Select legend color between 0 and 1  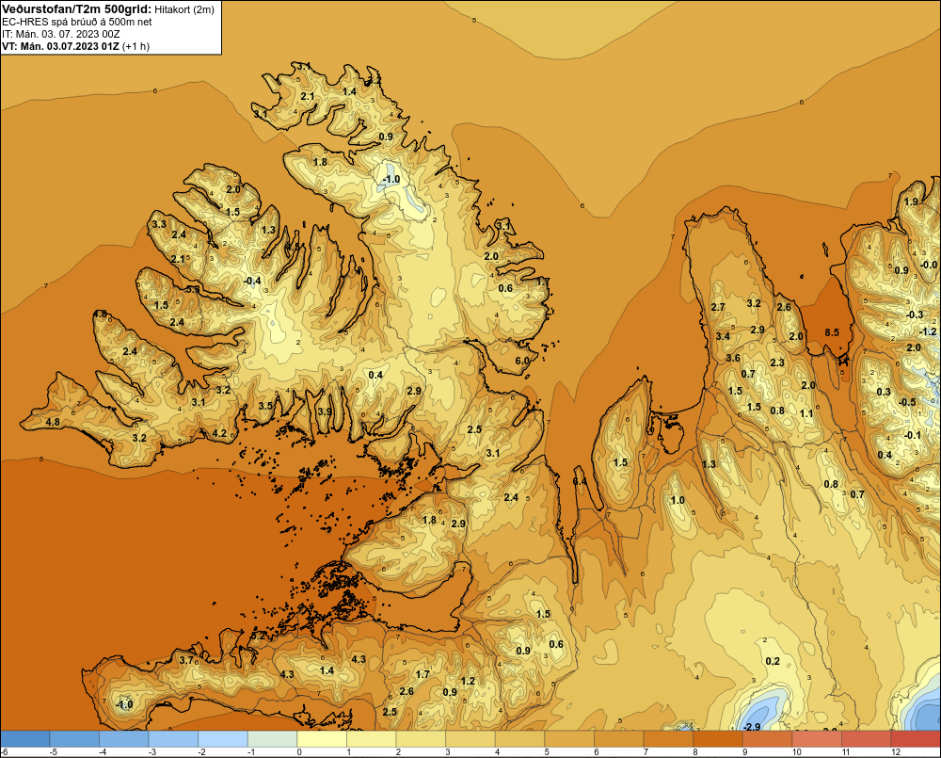pyautogui.click(x=322, y=739)
